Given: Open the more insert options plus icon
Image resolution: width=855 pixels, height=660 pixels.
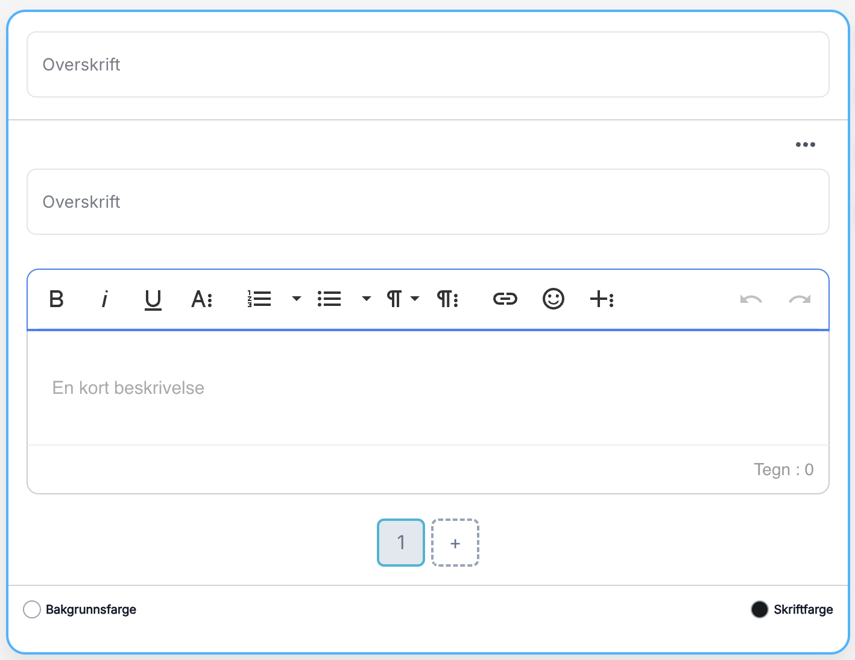Looking at the screenshot, I should pos(602,299).
